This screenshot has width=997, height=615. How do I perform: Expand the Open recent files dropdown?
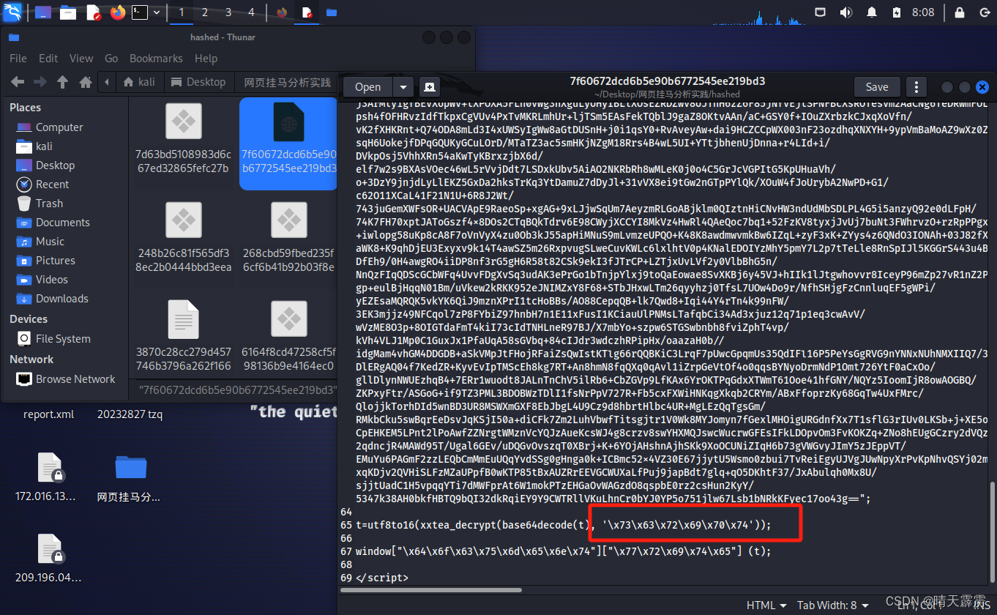(403, 87)
